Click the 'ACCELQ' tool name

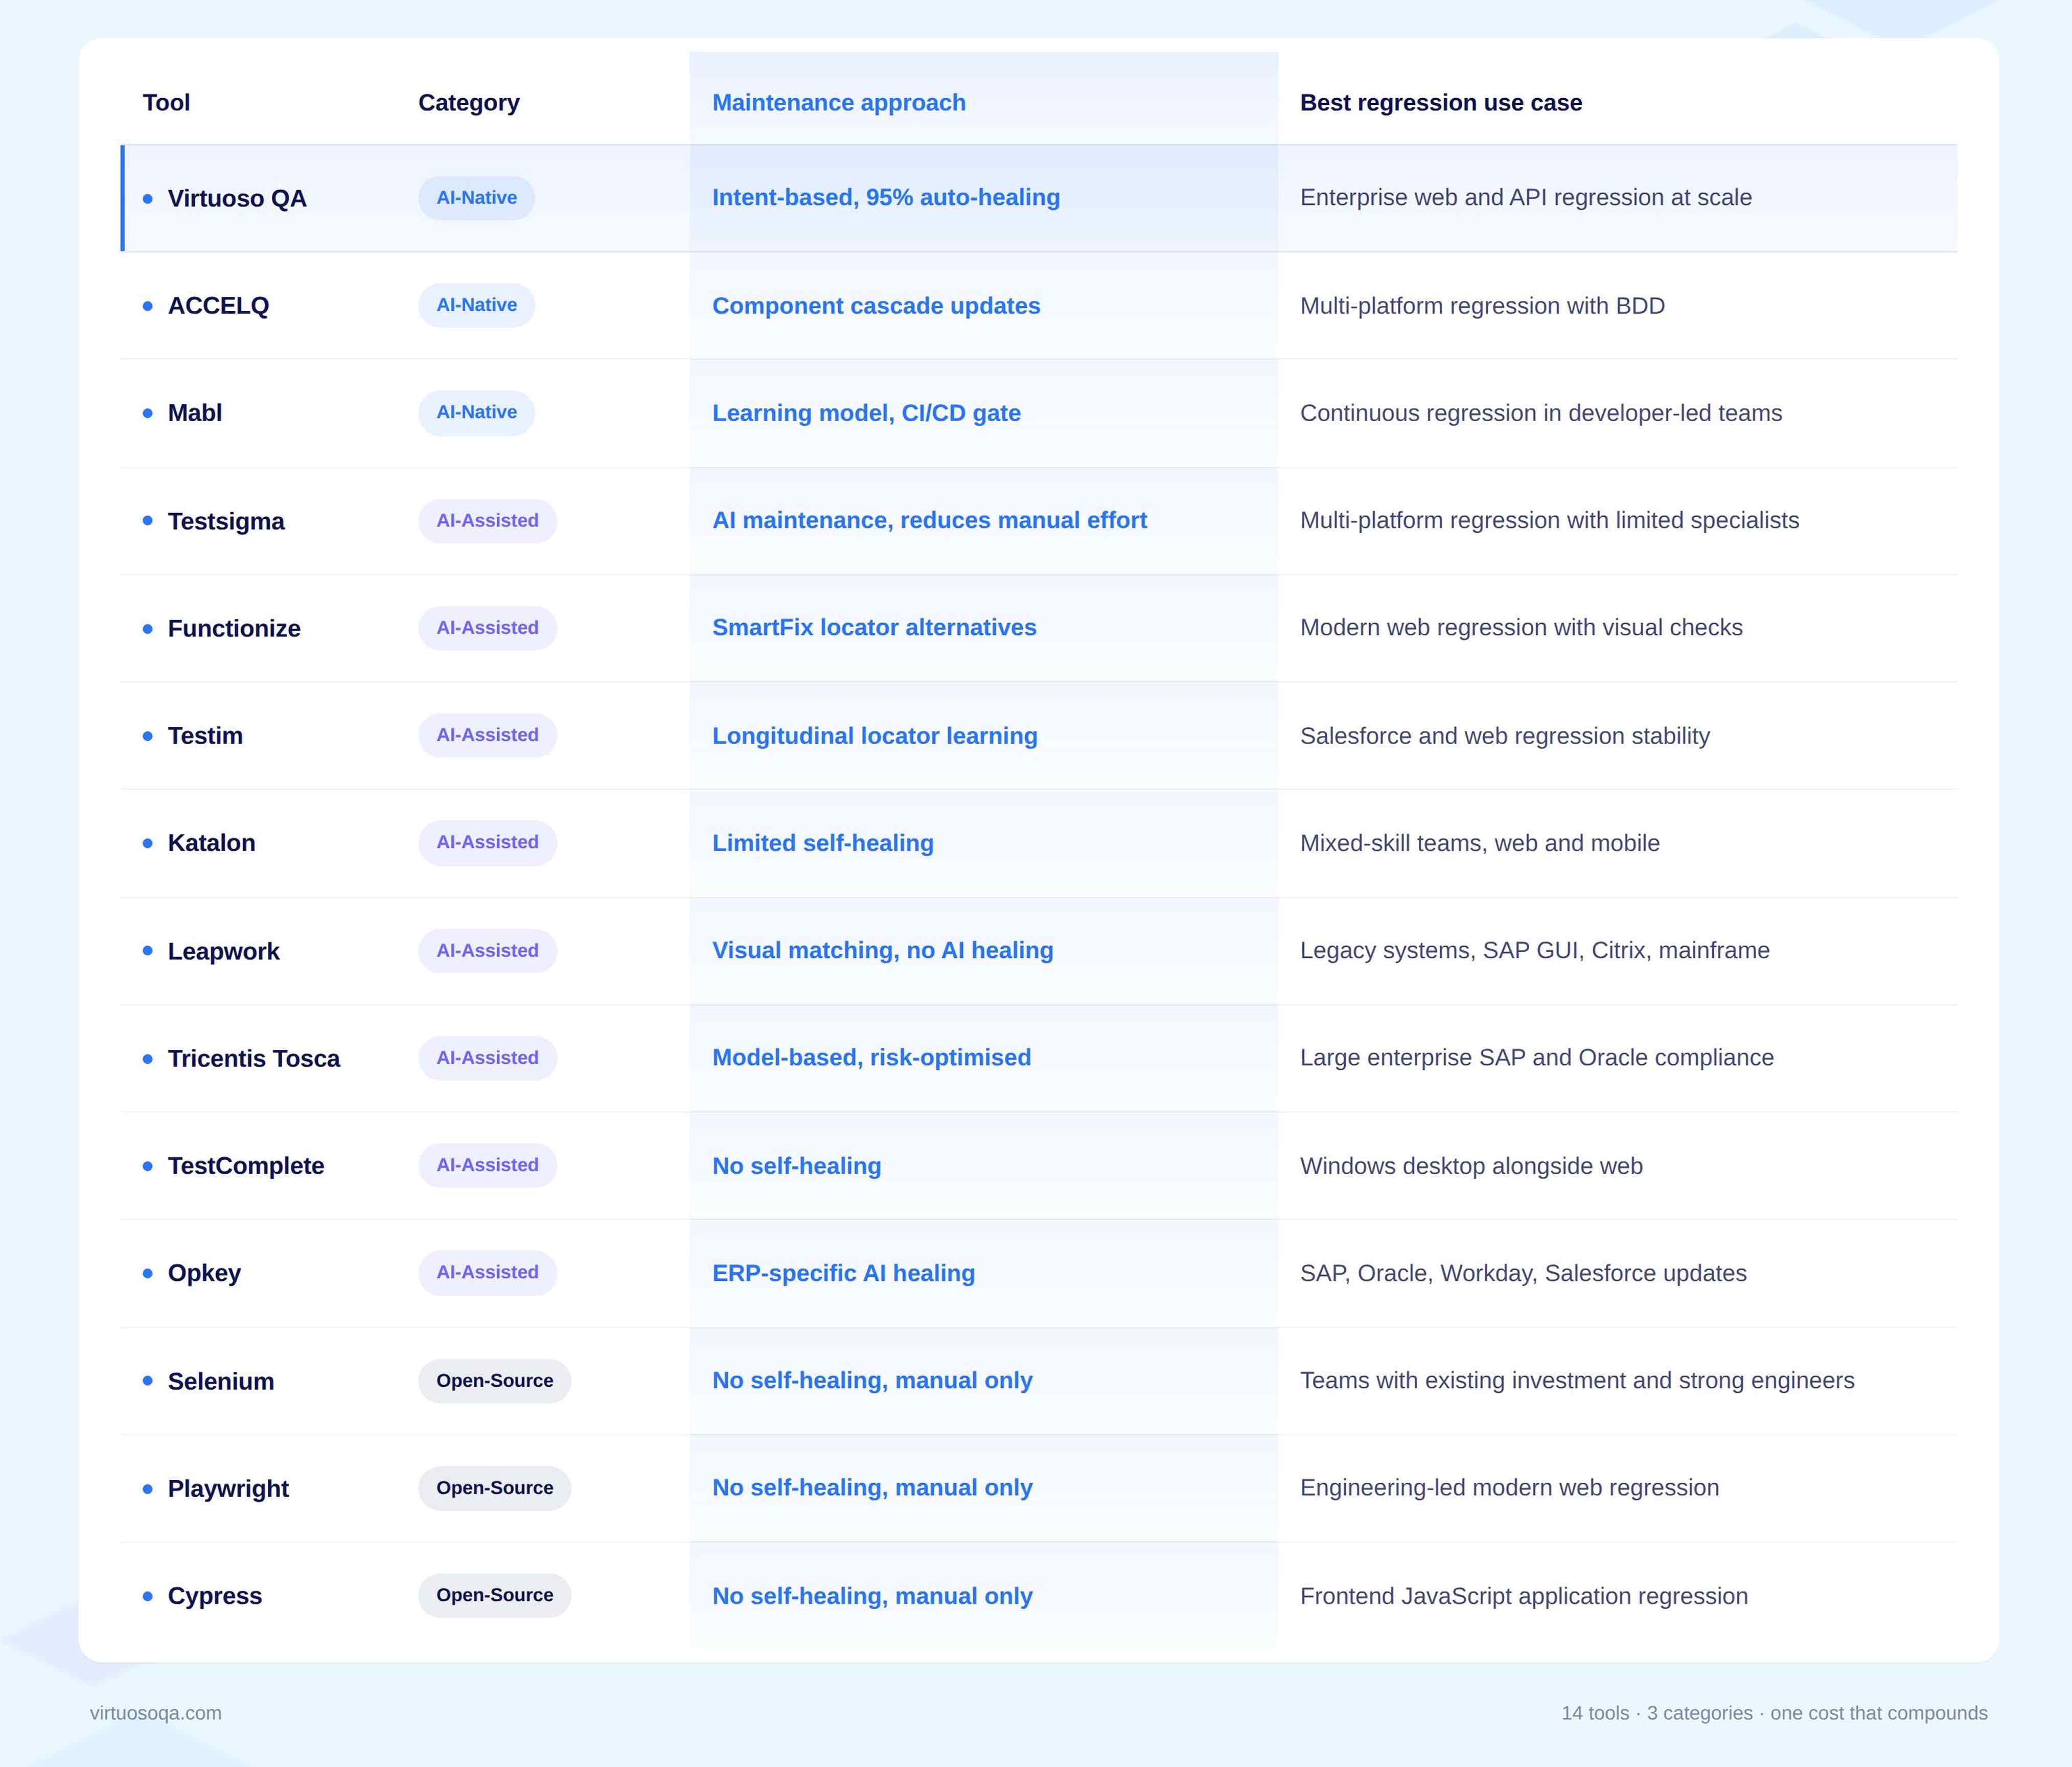pyautogui.click(x=218, y=306)
